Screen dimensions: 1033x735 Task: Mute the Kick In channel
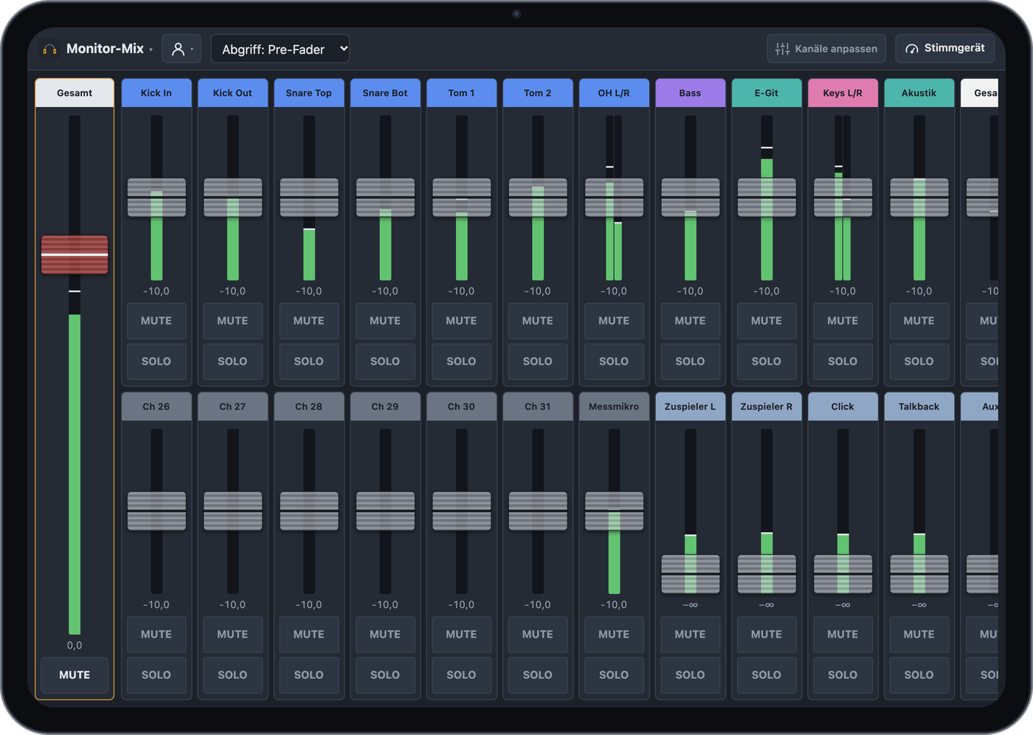(x=156, y=321)
